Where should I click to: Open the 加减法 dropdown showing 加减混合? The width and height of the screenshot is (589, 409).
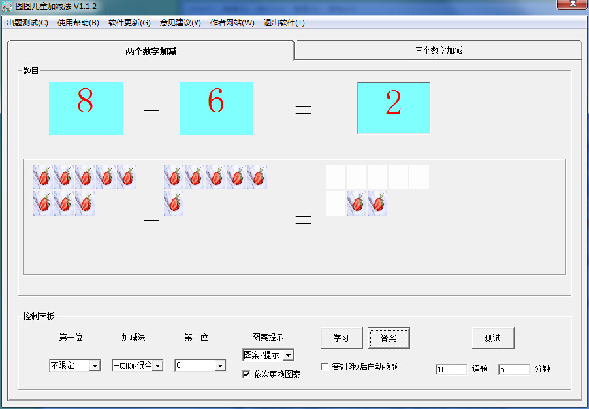pyautogui.click(x=160, y=365)
